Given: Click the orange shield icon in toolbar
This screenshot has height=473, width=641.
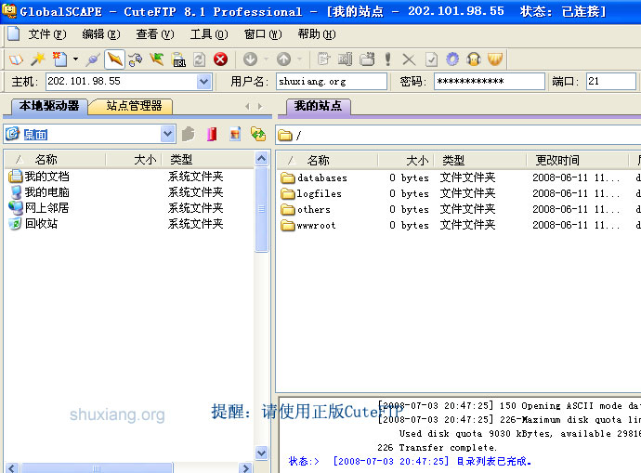Looking at the screenshot, I should (495, 59).
